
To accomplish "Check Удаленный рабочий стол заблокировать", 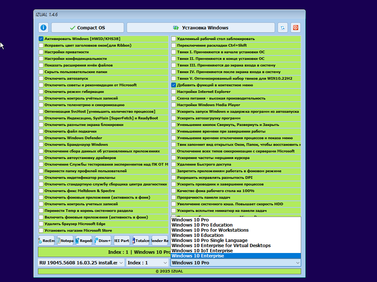I will click(174, 39).
